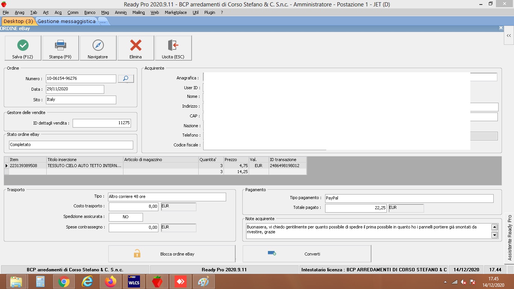Click the magnifier search next to Numero
Image resolution: width=514 pixels, height=289 pixels.
click(x=126, y=79)
